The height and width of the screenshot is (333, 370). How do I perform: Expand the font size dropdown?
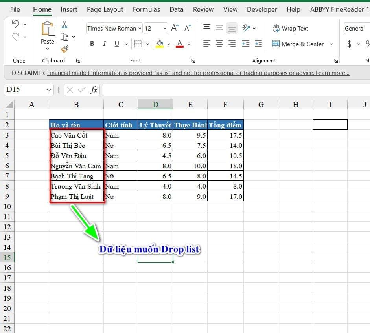tap(164, 28)
